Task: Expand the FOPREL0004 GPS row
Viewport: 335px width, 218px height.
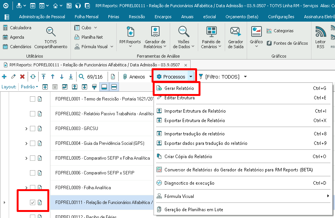Action: click(x=26, y=143)
